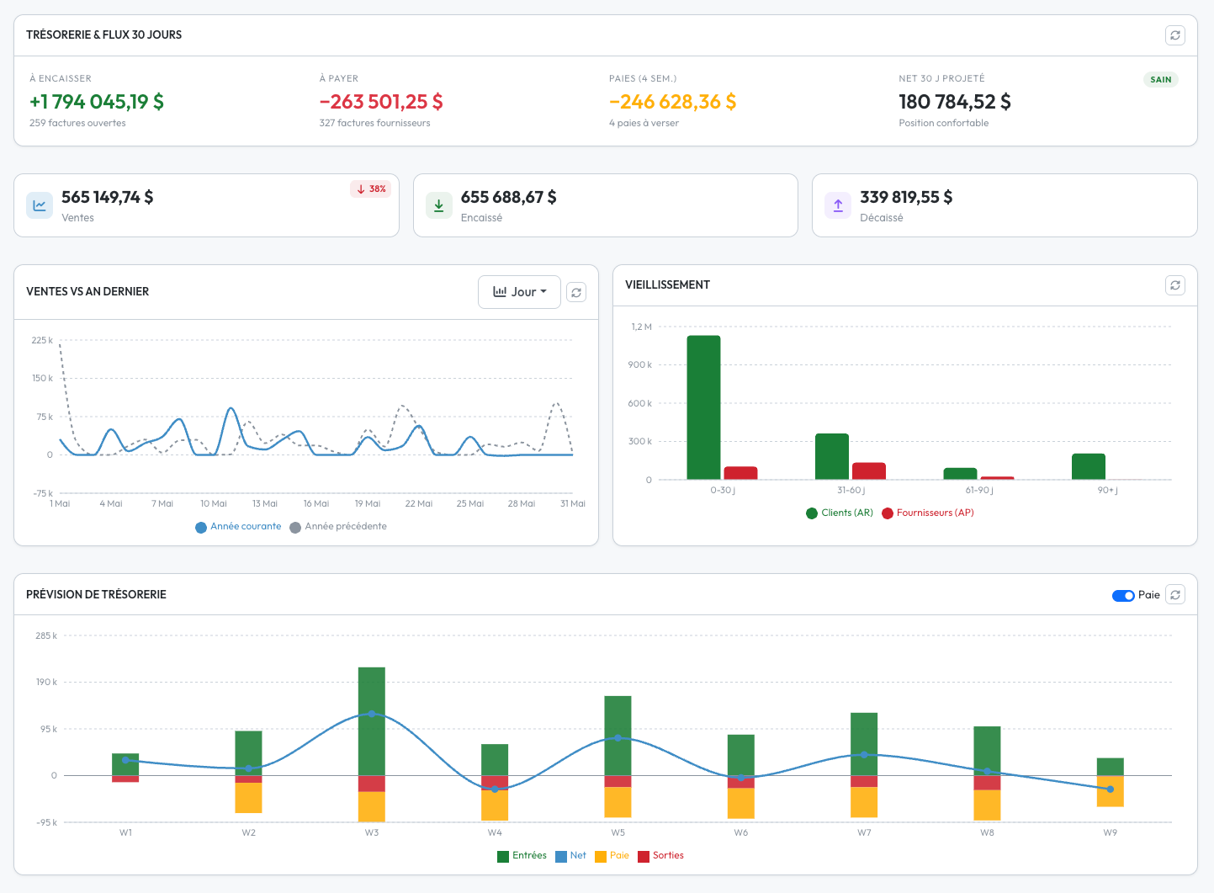The width and height of the screenshot is (1214, 893).
Task: Hide Fournisseurs (AP) legend series
Action: pos(928,513)
